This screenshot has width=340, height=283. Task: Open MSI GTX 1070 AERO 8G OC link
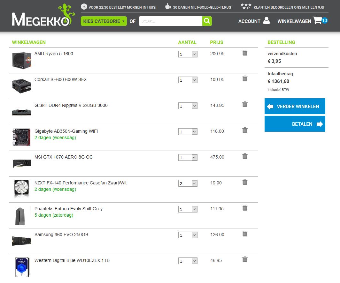click(x=64, y=157)
